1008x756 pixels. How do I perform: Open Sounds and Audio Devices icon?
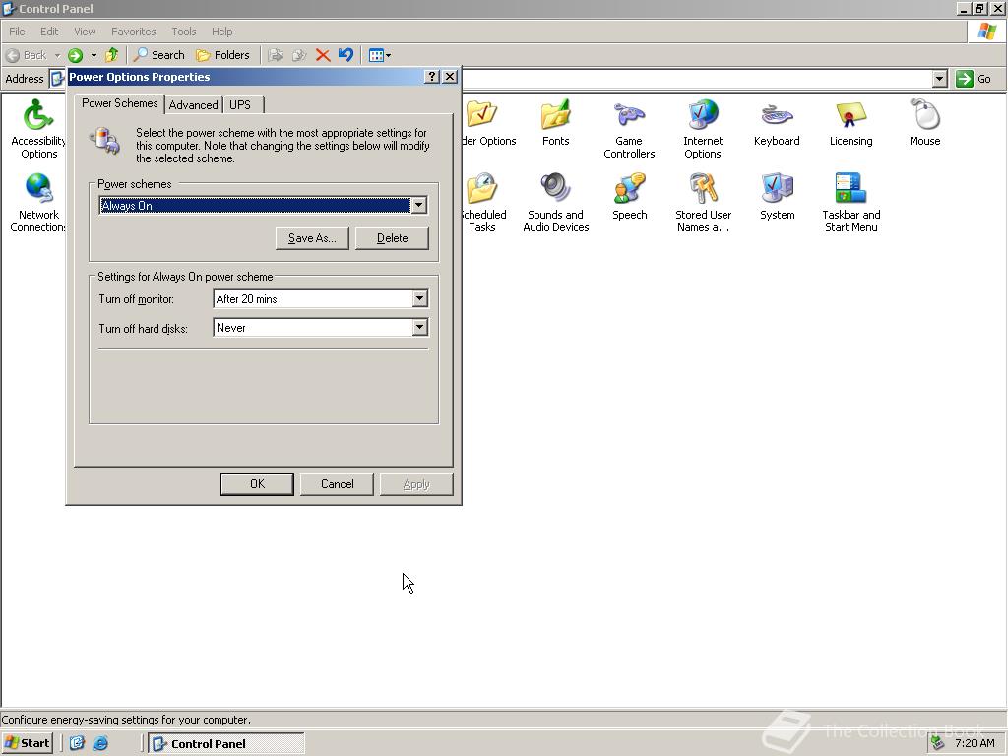(x=555, y=203)
